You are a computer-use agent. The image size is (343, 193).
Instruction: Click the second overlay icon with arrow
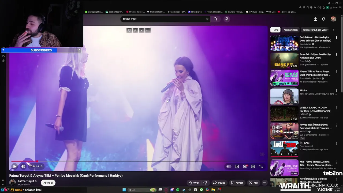point(135,30)
